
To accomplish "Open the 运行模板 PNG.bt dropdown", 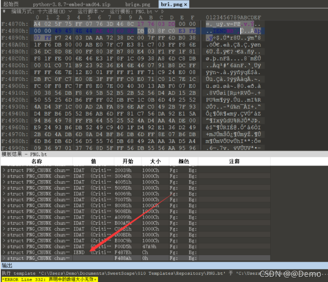I will click(x=134, y=12).
